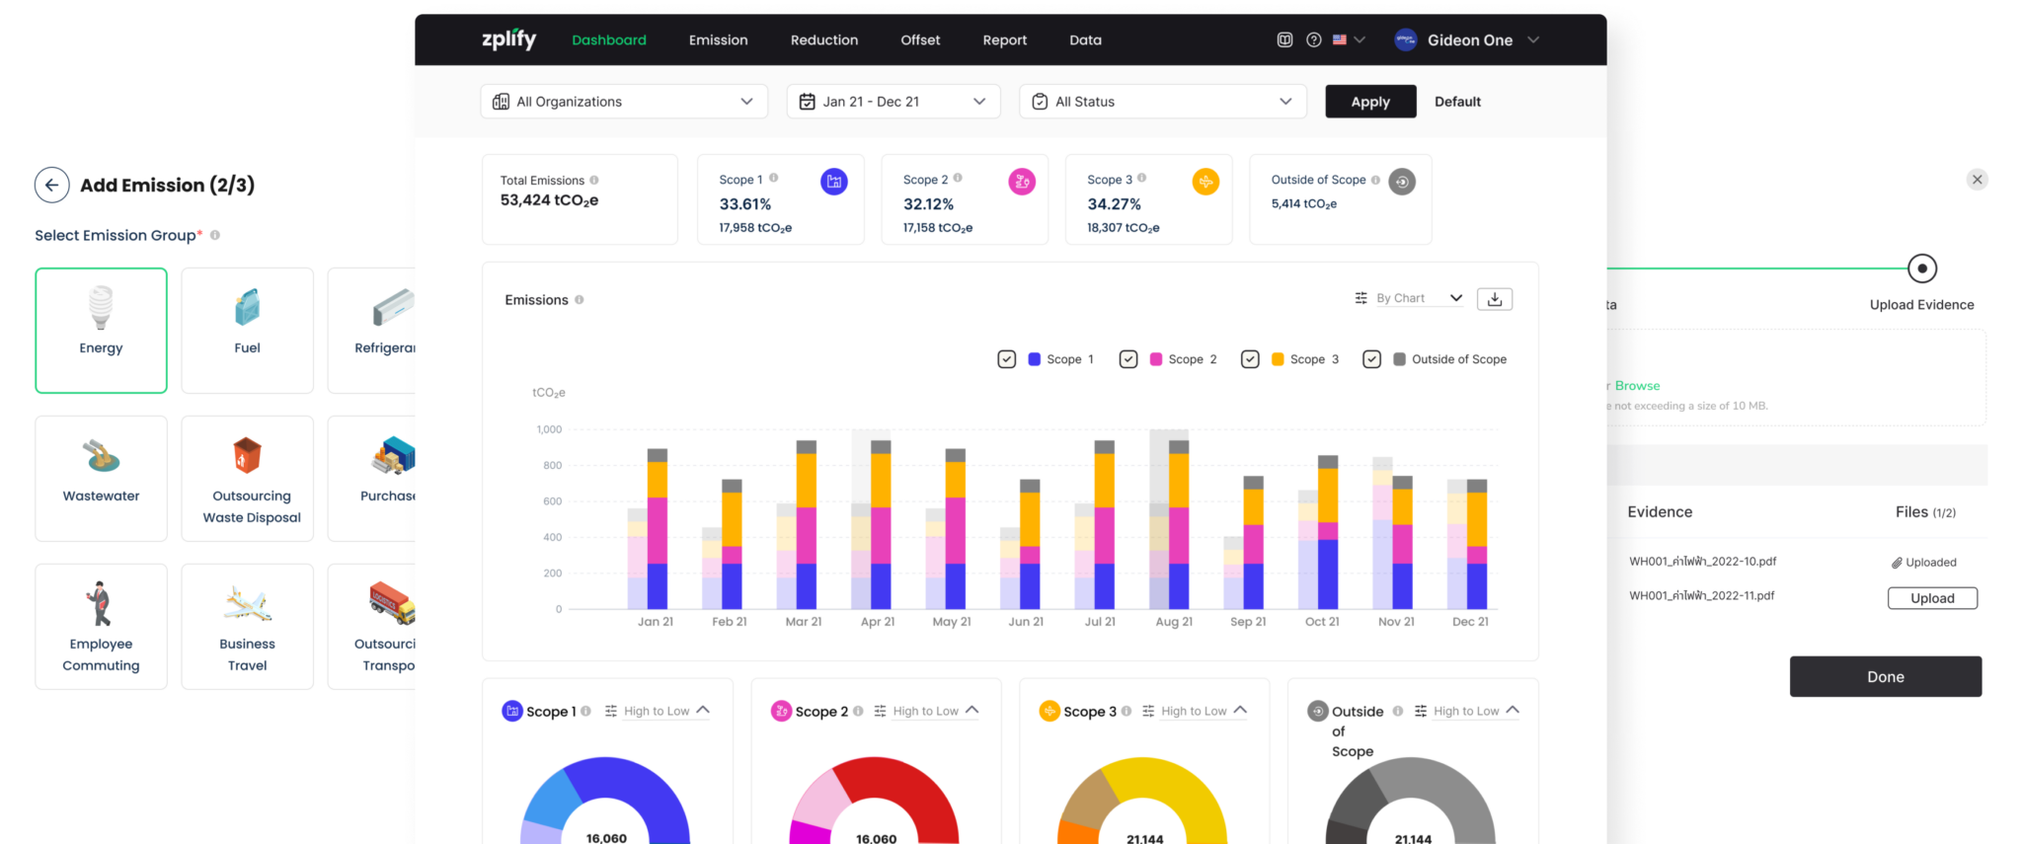Image resolution: width=2022 pixels, height=844 pixels.
Task: Click the Uploaded status of 2022-10.pdf
Action: 1924,563
